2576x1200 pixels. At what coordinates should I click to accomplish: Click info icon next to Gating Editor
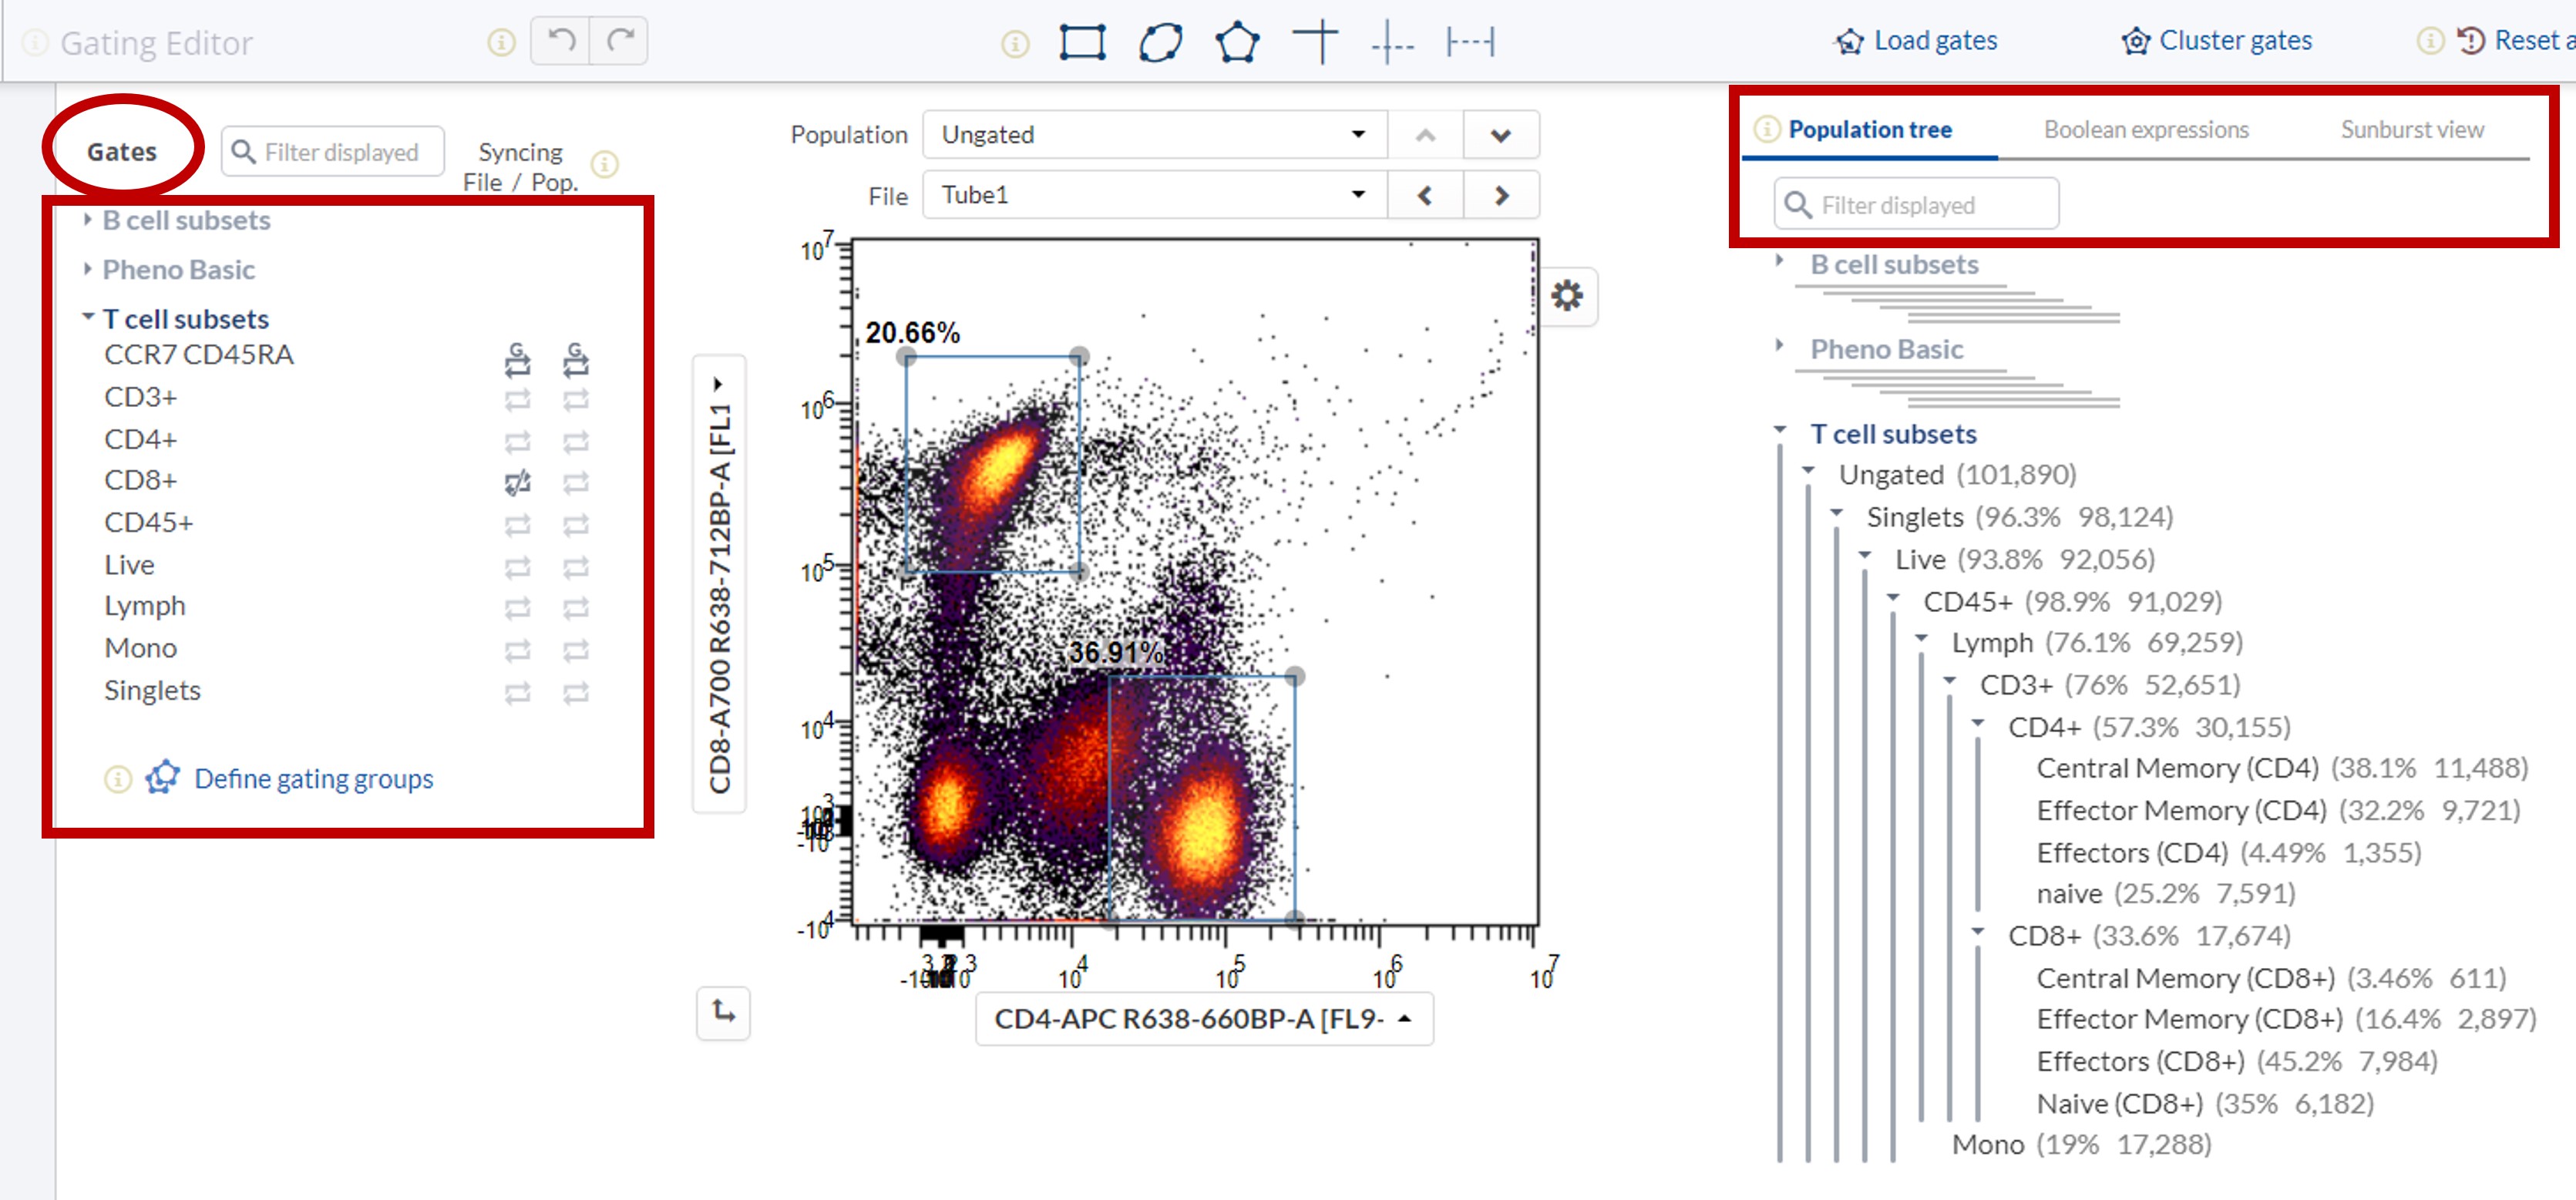[x=35, y=43]
